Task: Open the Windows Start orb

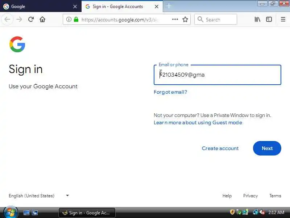Action: [x=11, y=212]
